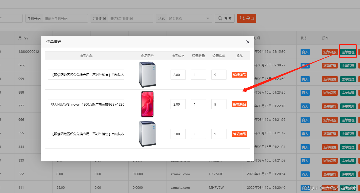Click the 派单设置 button for user fang

tap(330, 65)
